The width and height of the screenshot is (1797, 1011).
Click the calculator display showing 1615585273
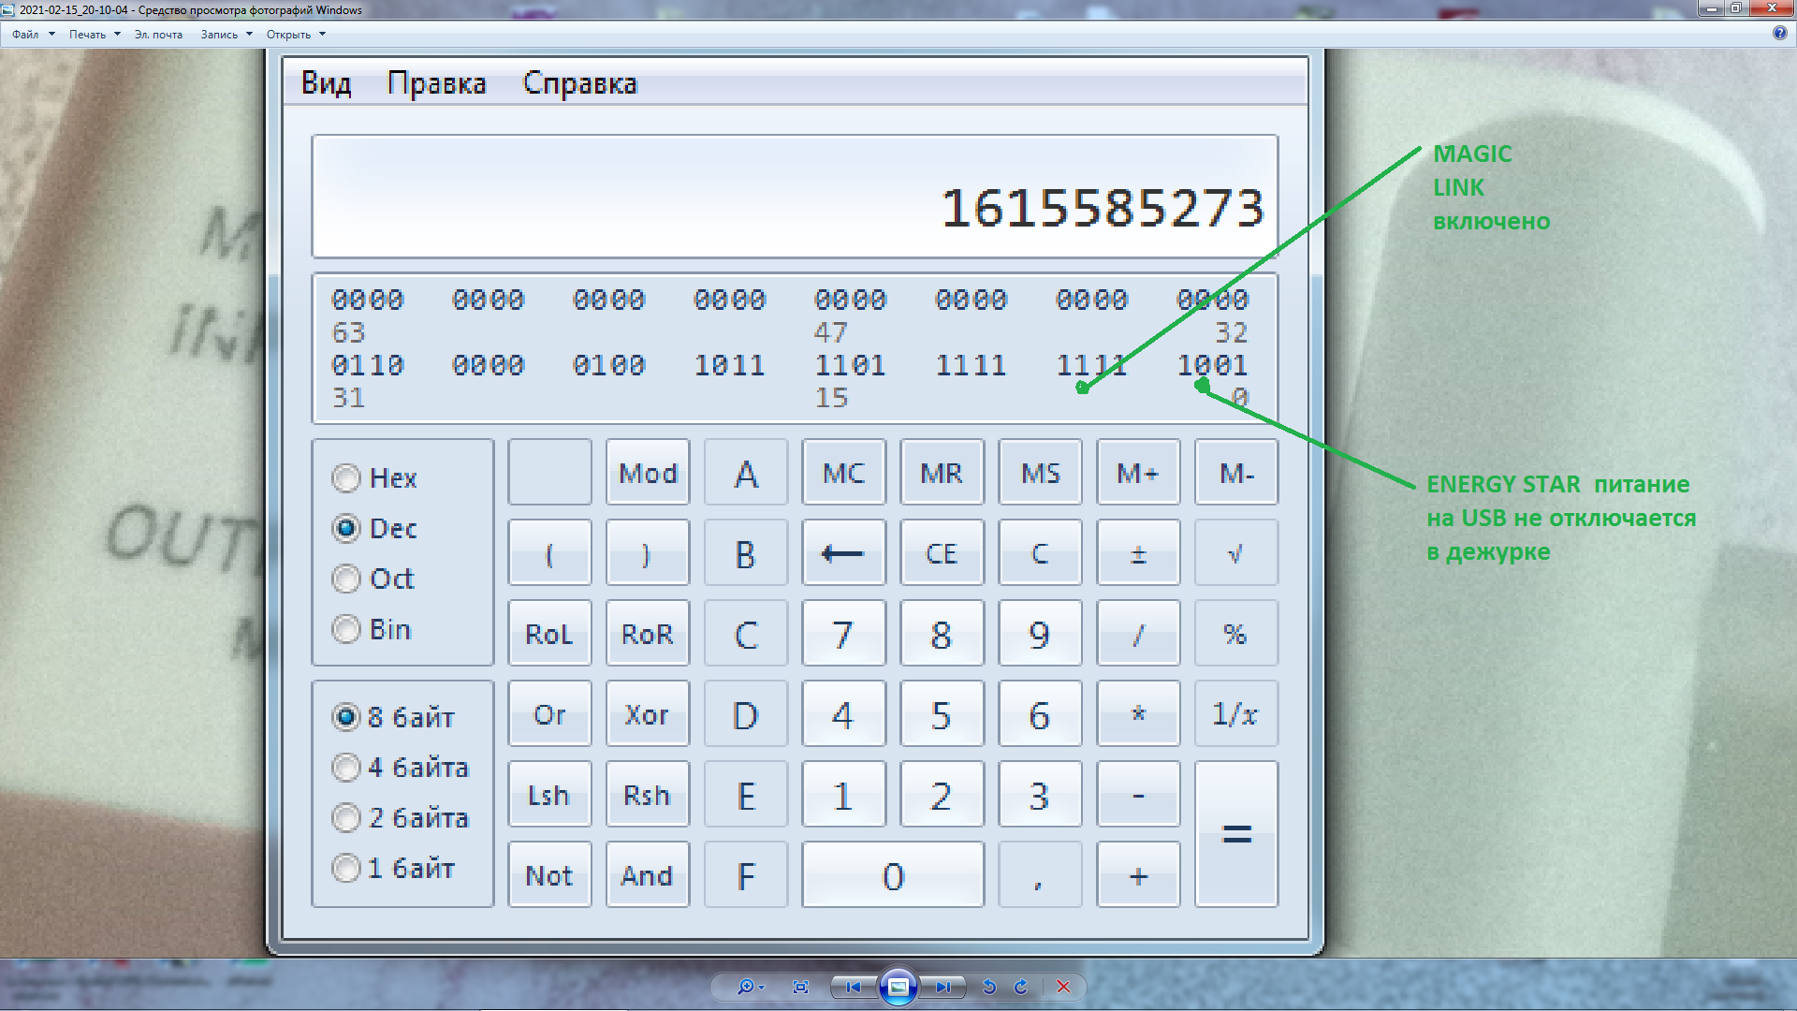click(794, 197)
